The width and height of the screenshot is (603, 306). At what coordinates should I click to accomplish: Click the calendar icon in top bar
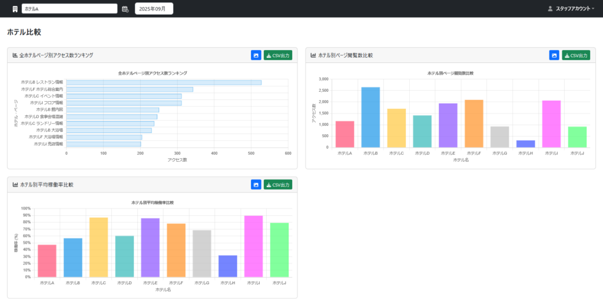125,9
